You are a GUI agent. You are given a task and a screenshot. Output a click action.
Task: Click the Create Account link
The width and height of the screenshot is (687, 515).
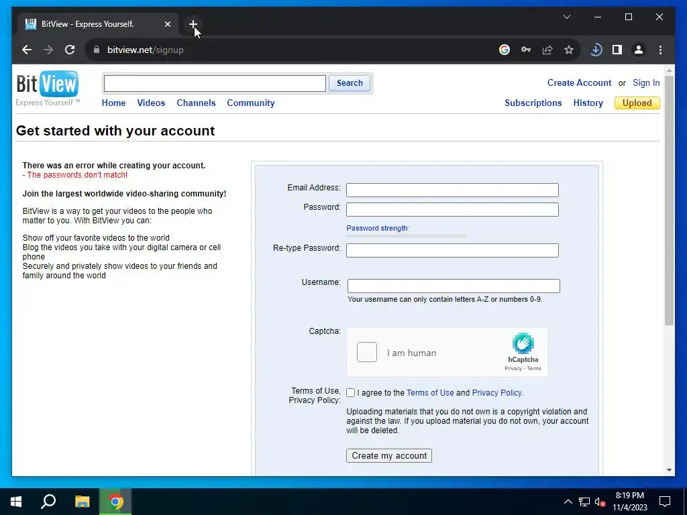579,82
